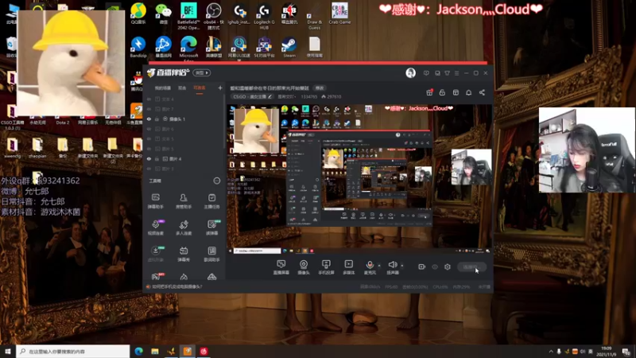Open the 主播任务 tool
The image size is (636, 358).
[x=211, y=201]
